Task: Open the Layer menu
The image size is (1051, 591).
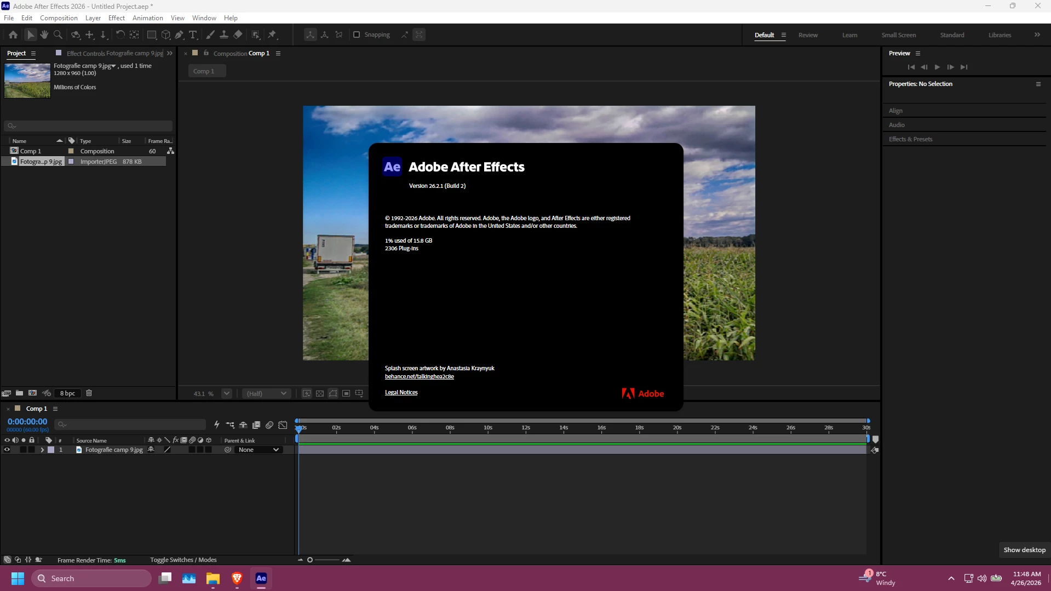Action: [x=93, y=18]
